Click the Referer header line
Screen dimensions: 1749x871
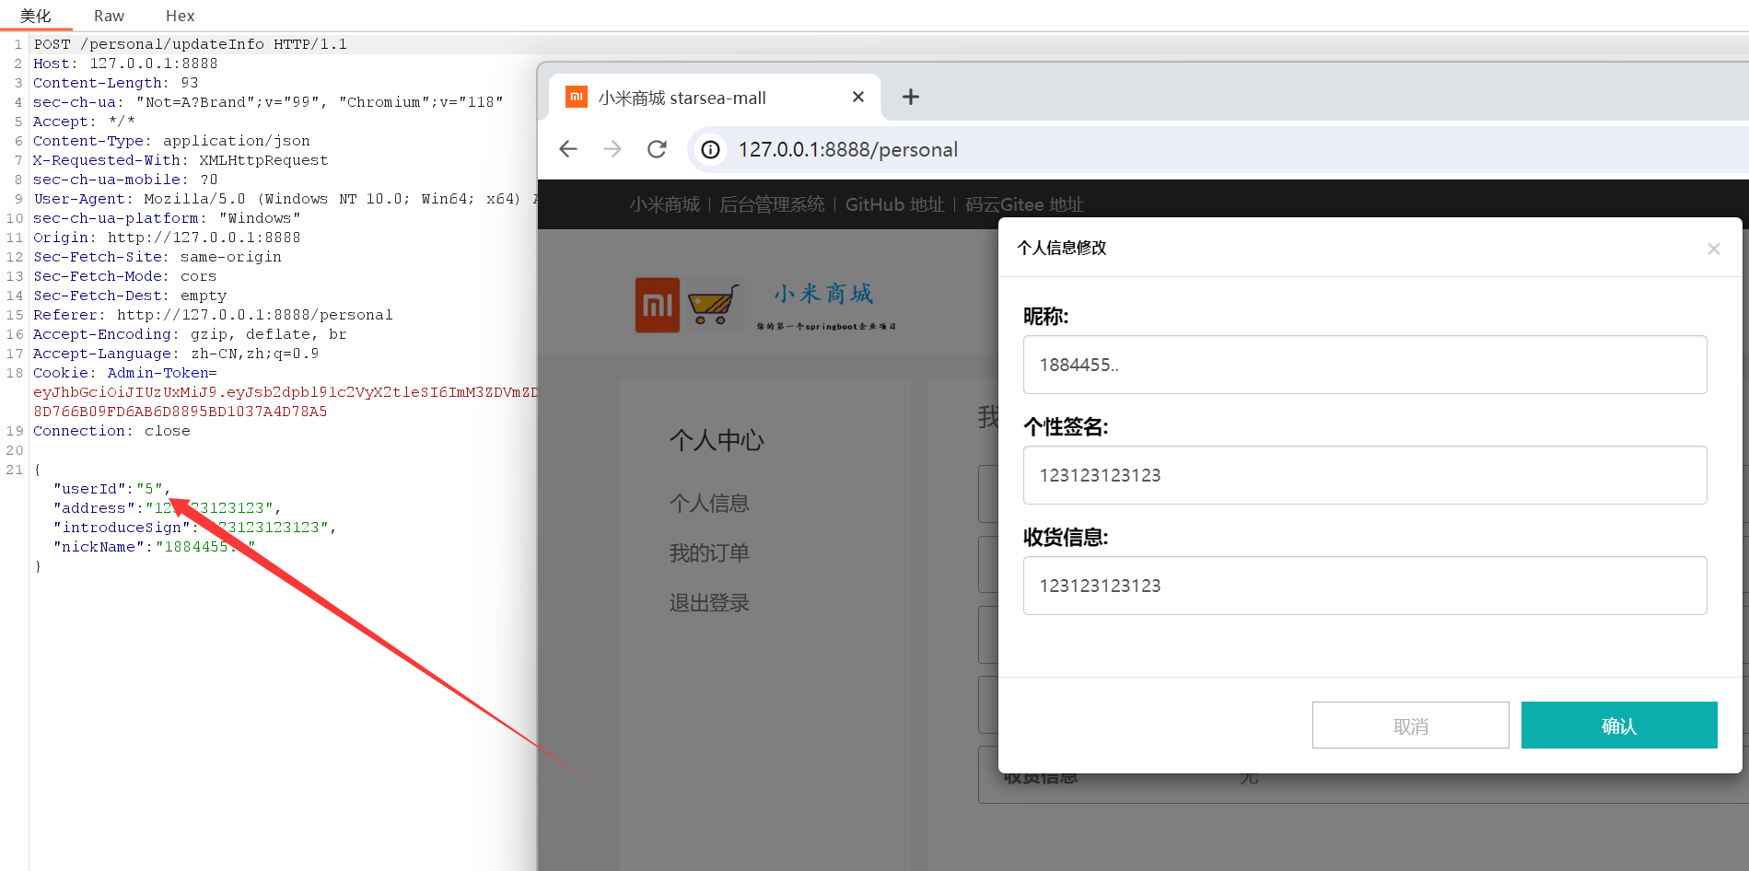point(213,315)
